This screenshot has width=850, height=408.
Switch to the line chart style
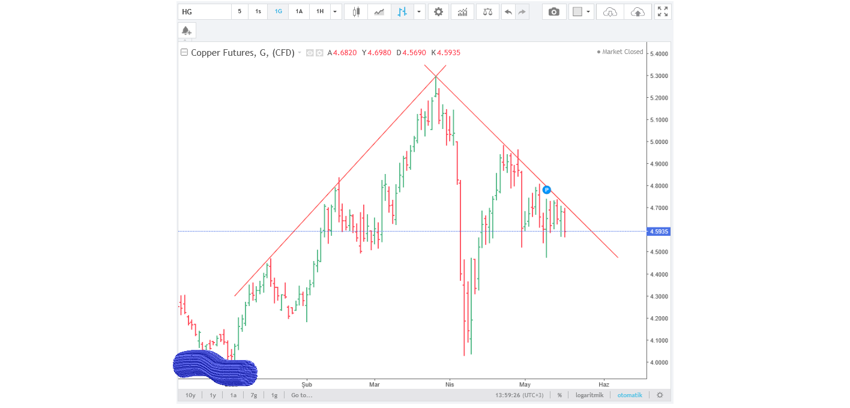379,11
